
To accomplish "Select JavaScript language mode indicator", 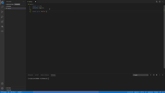I will point(150,92).
